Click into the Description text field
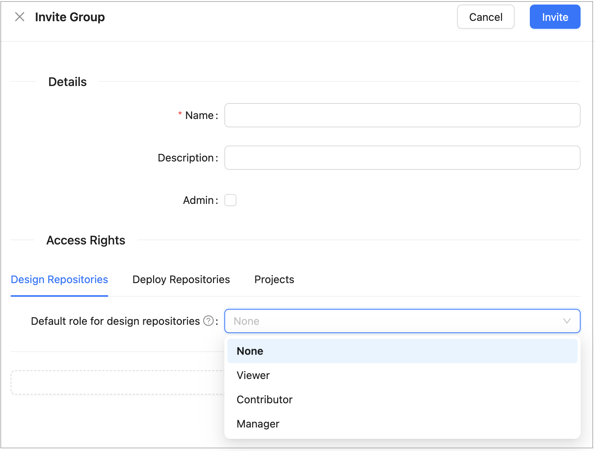The width and height of the screenshot is (595, 451). [x=402, y=158]
